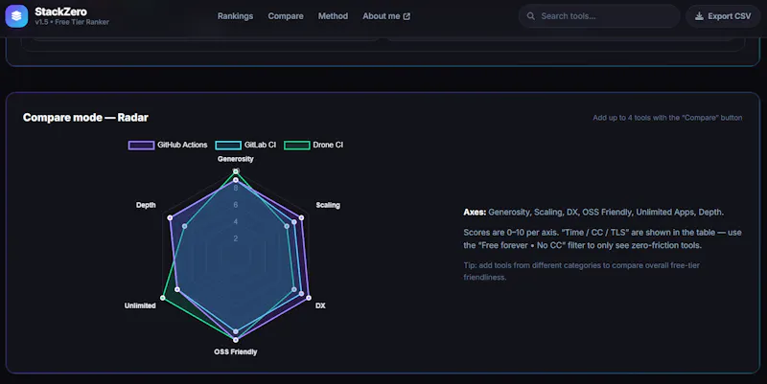Toggle GitHub Actions legend swatch

pyautogui.click(x=141, y=146)
